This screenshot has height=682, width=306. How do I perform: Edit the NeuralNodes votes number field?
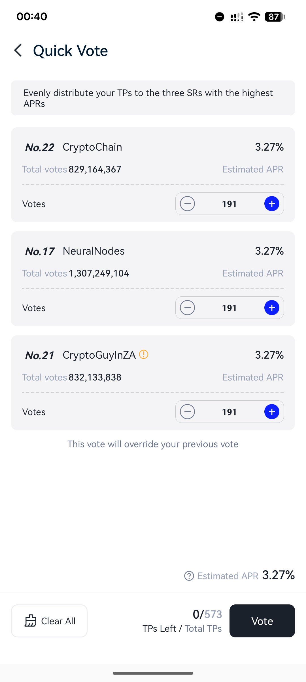[x=229, y=308]
